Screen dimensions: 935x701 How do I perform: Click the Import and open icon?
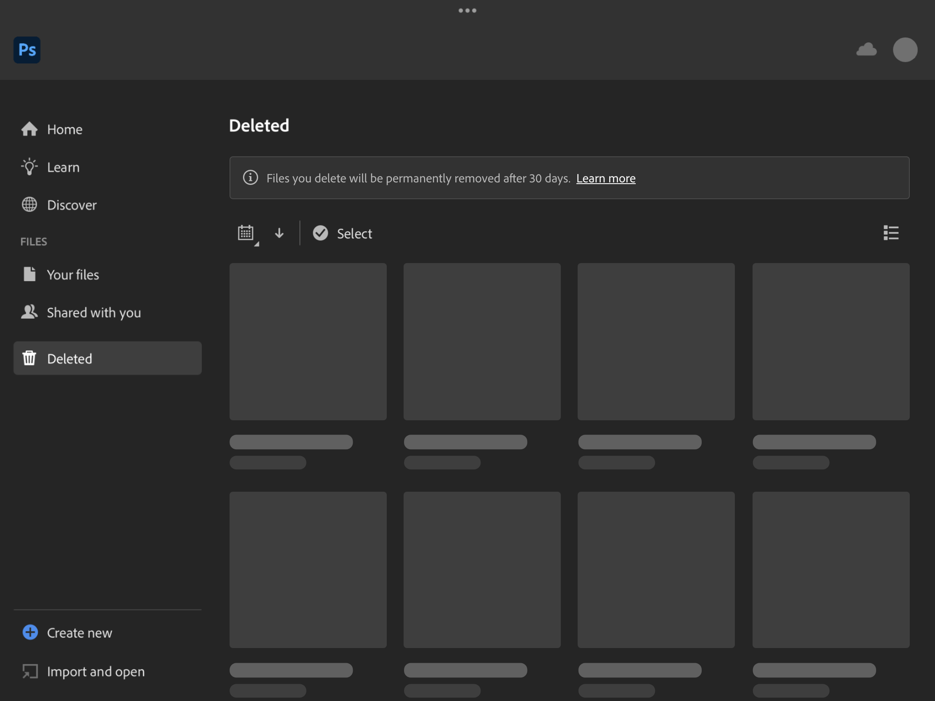click(30, 671)
